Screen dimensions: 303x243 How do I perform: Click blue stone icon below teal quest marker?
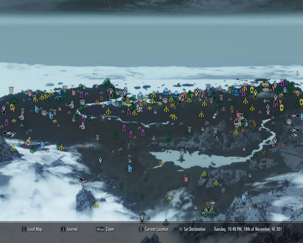coord(130,169)
